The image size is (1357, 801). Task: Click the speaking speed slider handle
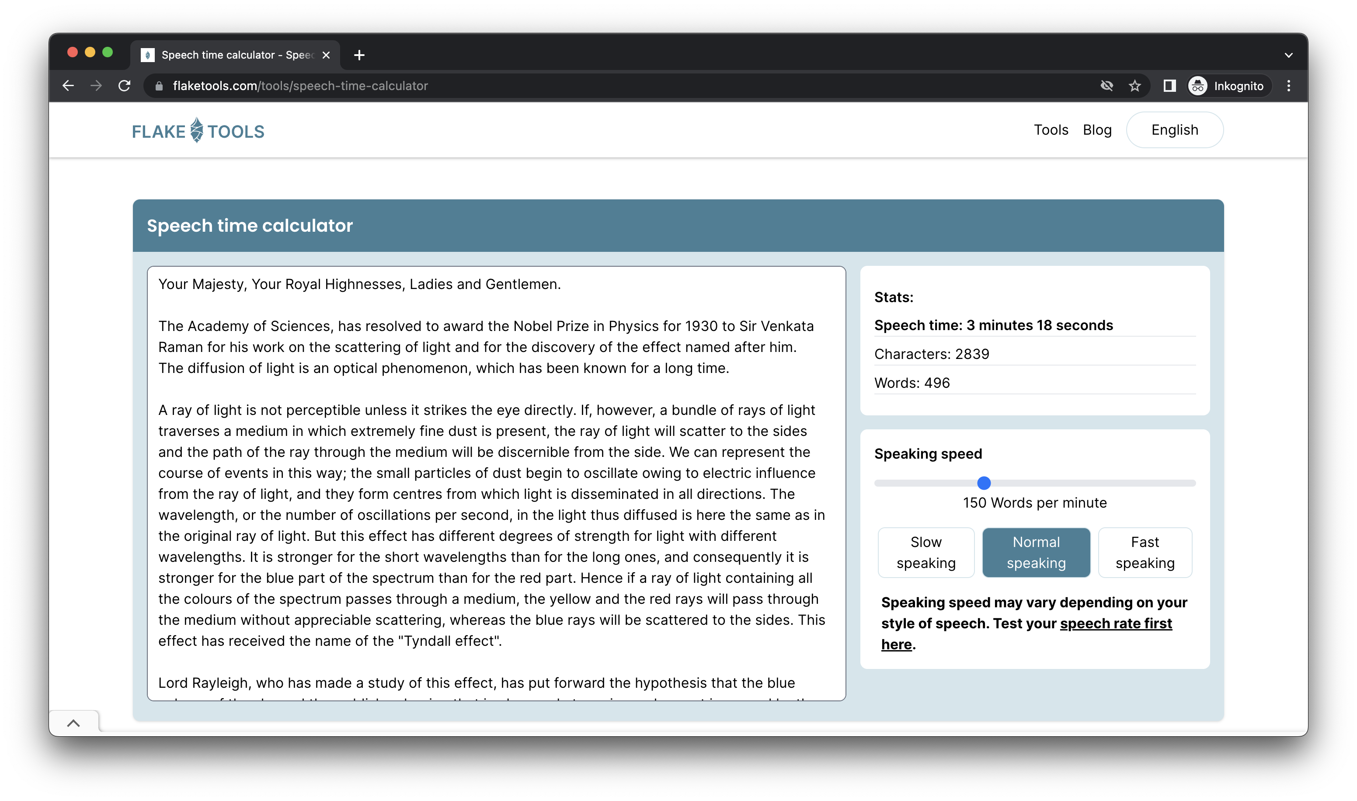click(984, 483)
